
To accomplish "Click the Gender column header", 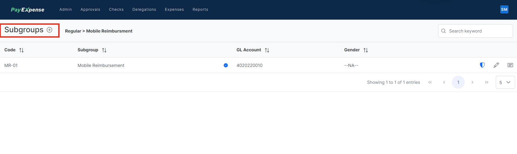I will [352, 50].
